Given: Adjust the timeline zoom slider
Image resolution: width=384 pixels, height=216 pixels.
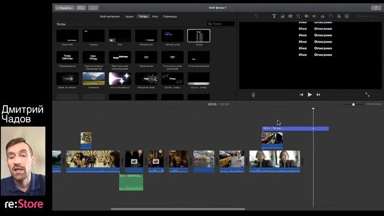Looking at the screenshot, I should point(353,104).
